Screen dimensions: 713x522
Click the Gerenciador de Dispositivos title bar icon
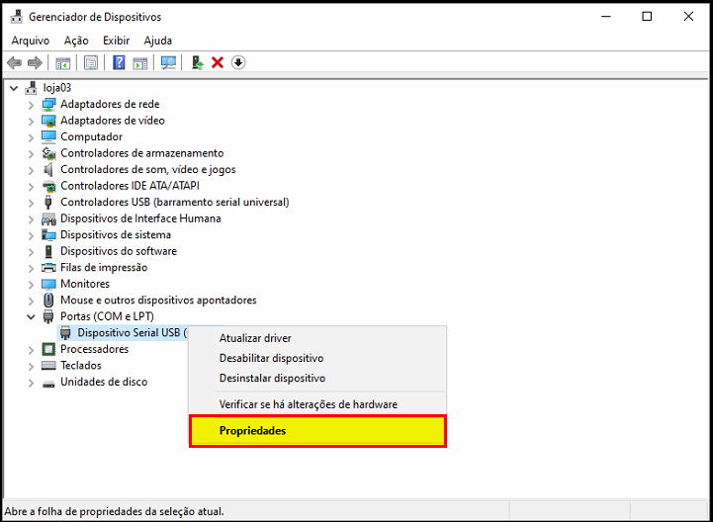point(16,17)
